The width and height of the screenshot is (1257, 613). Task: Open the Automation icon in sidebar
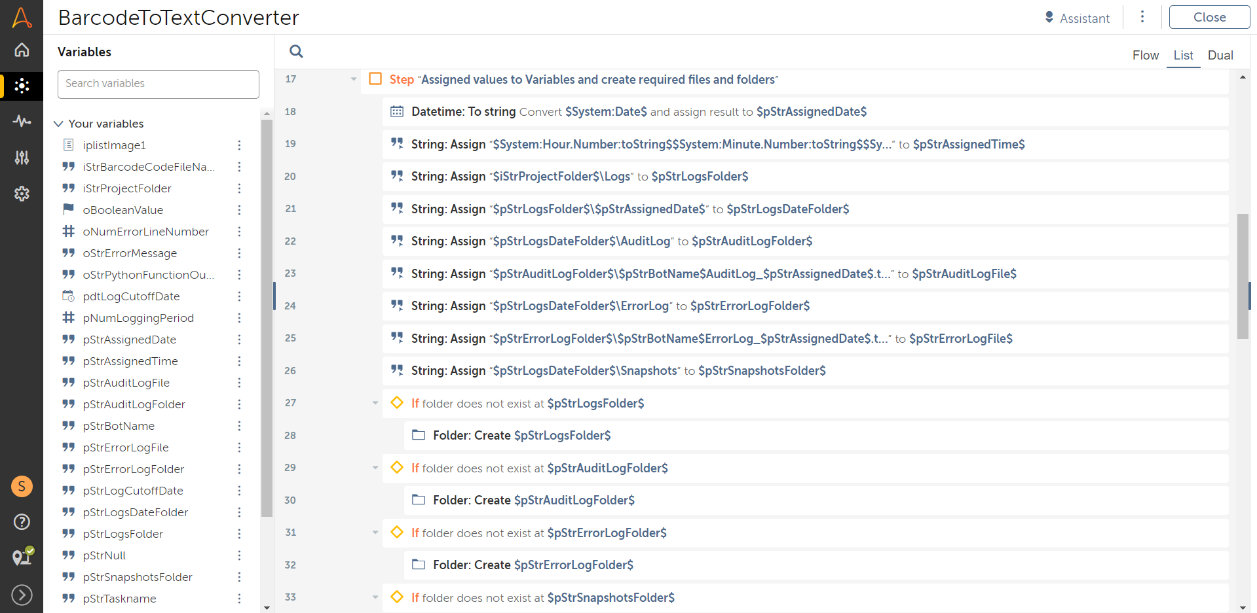[22, 86]
